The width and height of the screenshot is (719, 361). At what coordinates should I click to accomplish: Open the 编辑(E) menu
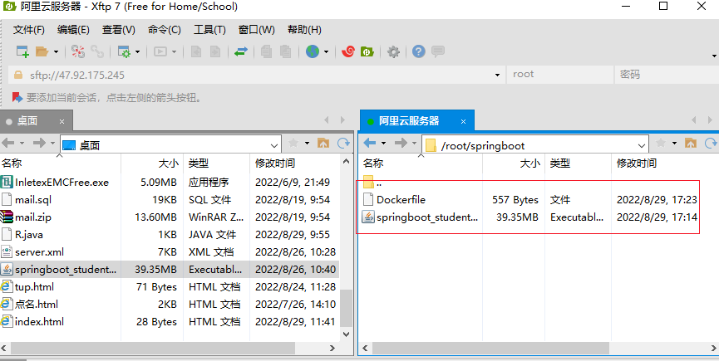coord(73,30)
